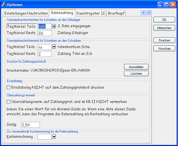Click the Abbrechen button

(x=164, y=28)
